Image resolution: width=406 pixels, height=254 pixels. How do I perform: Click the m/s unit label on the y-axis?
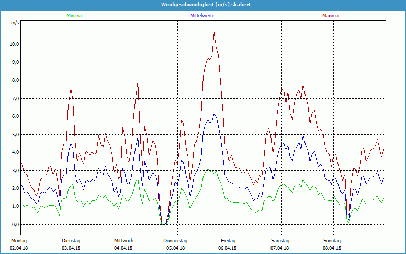point(15,23)
